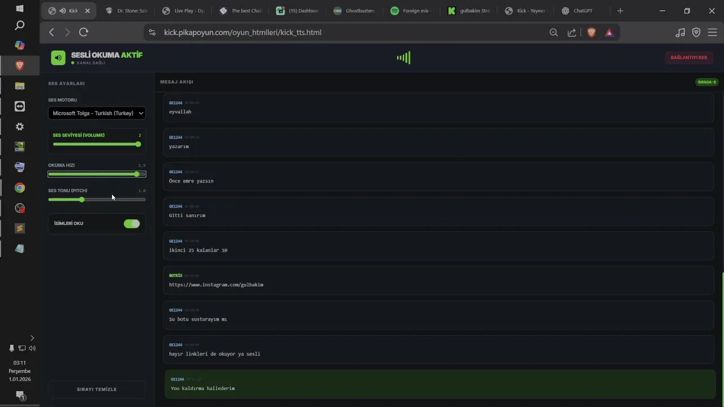Viewport: 724px width, 407px height.
Task: Open a new browser tab
Action: (x=620, y=11)
